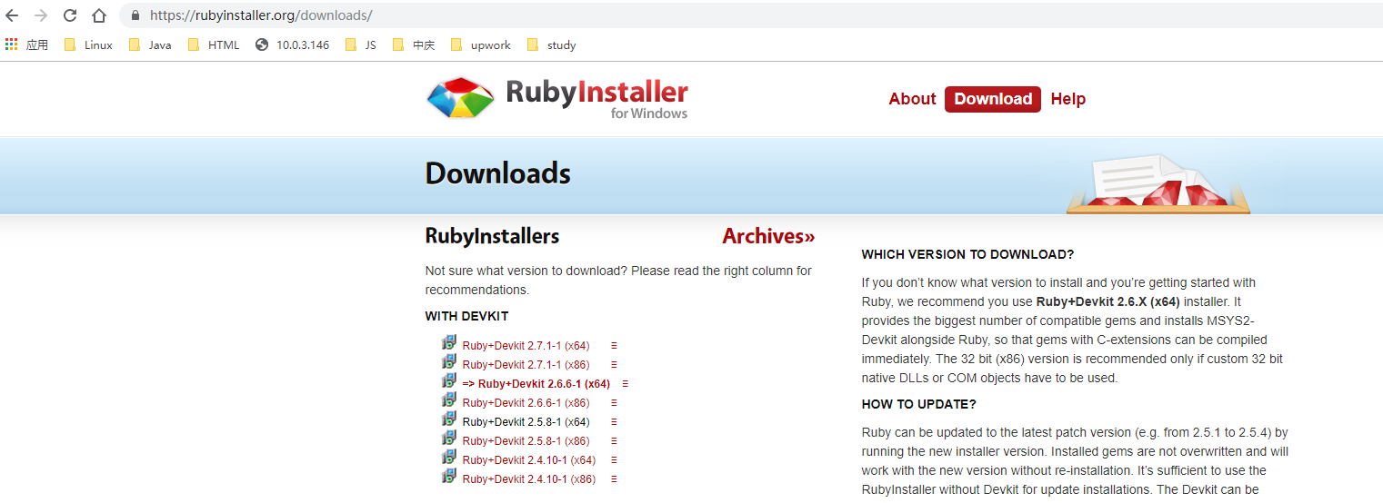Download Ruby+Devkit 2.7.1-1 (x86)
This screenshot has width=1383, height=503.
(526, 365)
